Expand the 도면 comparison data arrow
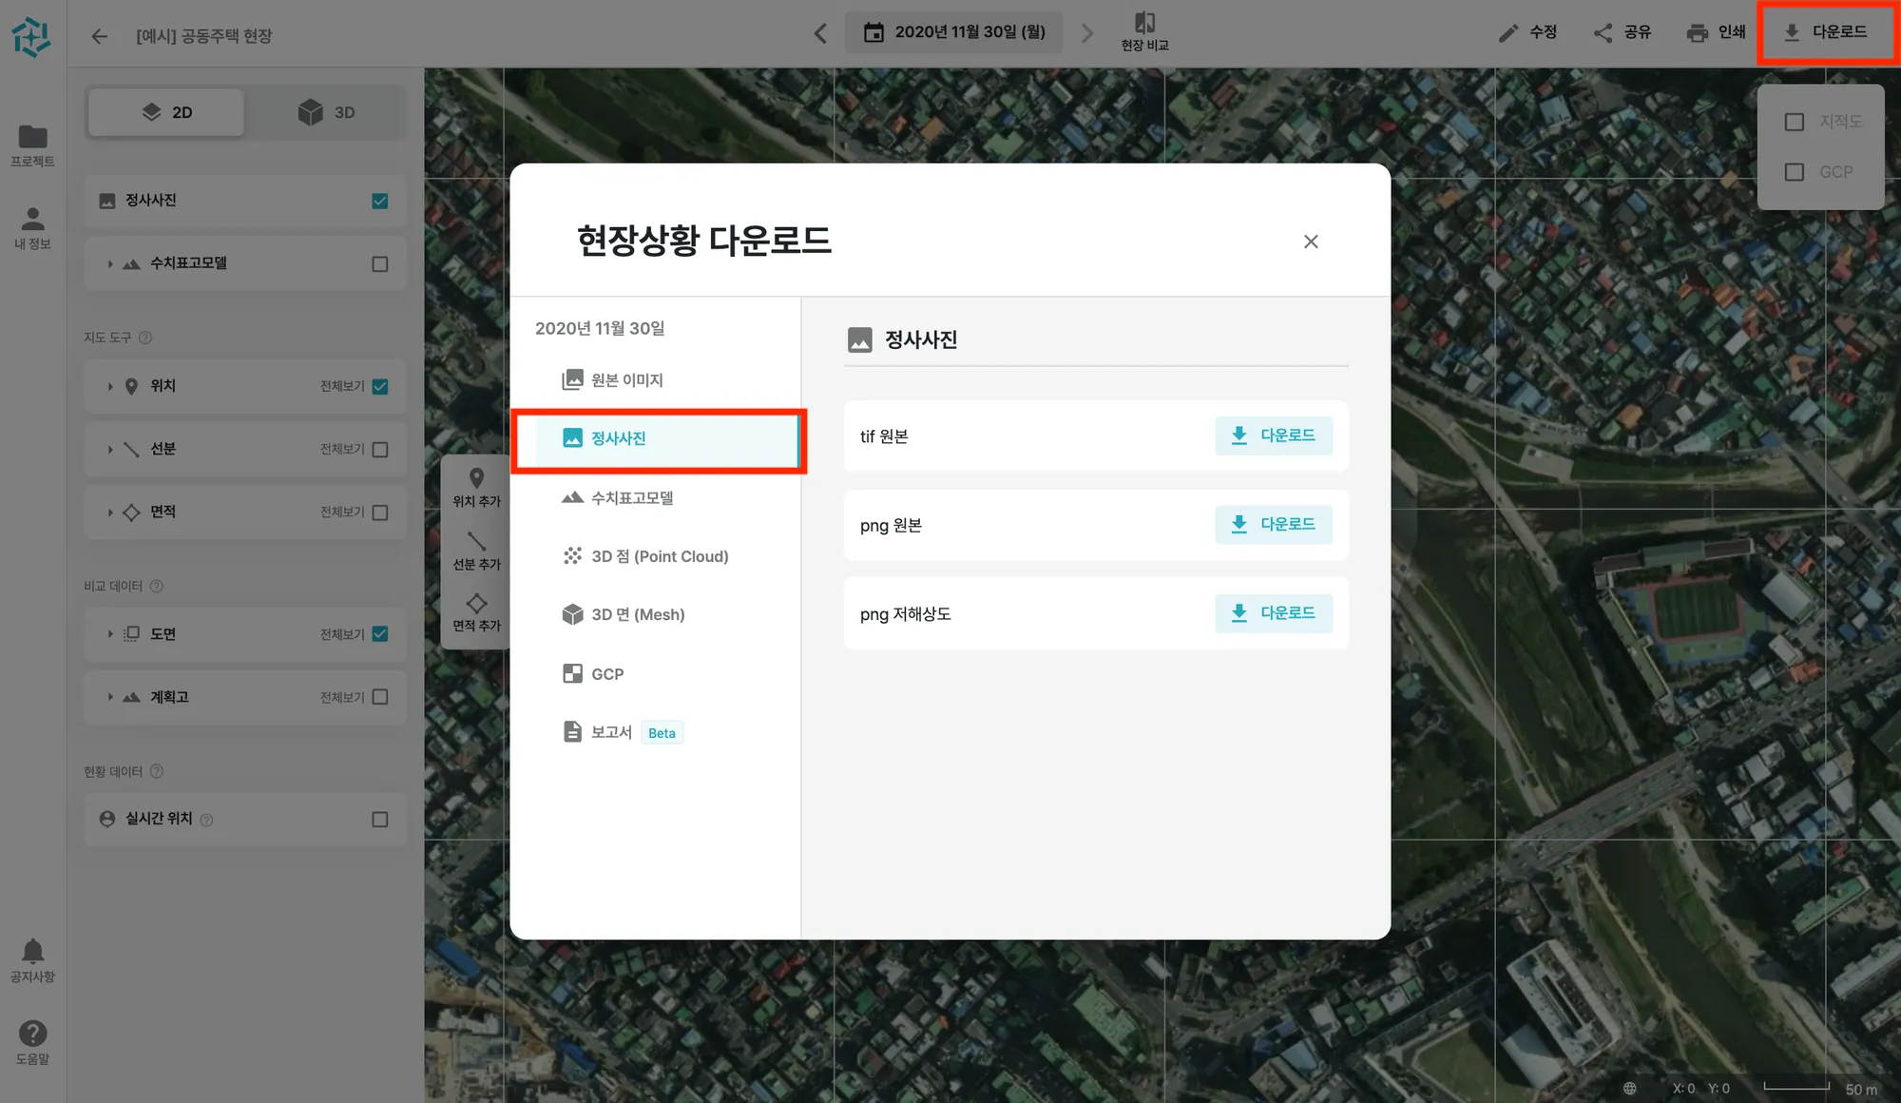 pyautogui.click(x=110, y=634)
